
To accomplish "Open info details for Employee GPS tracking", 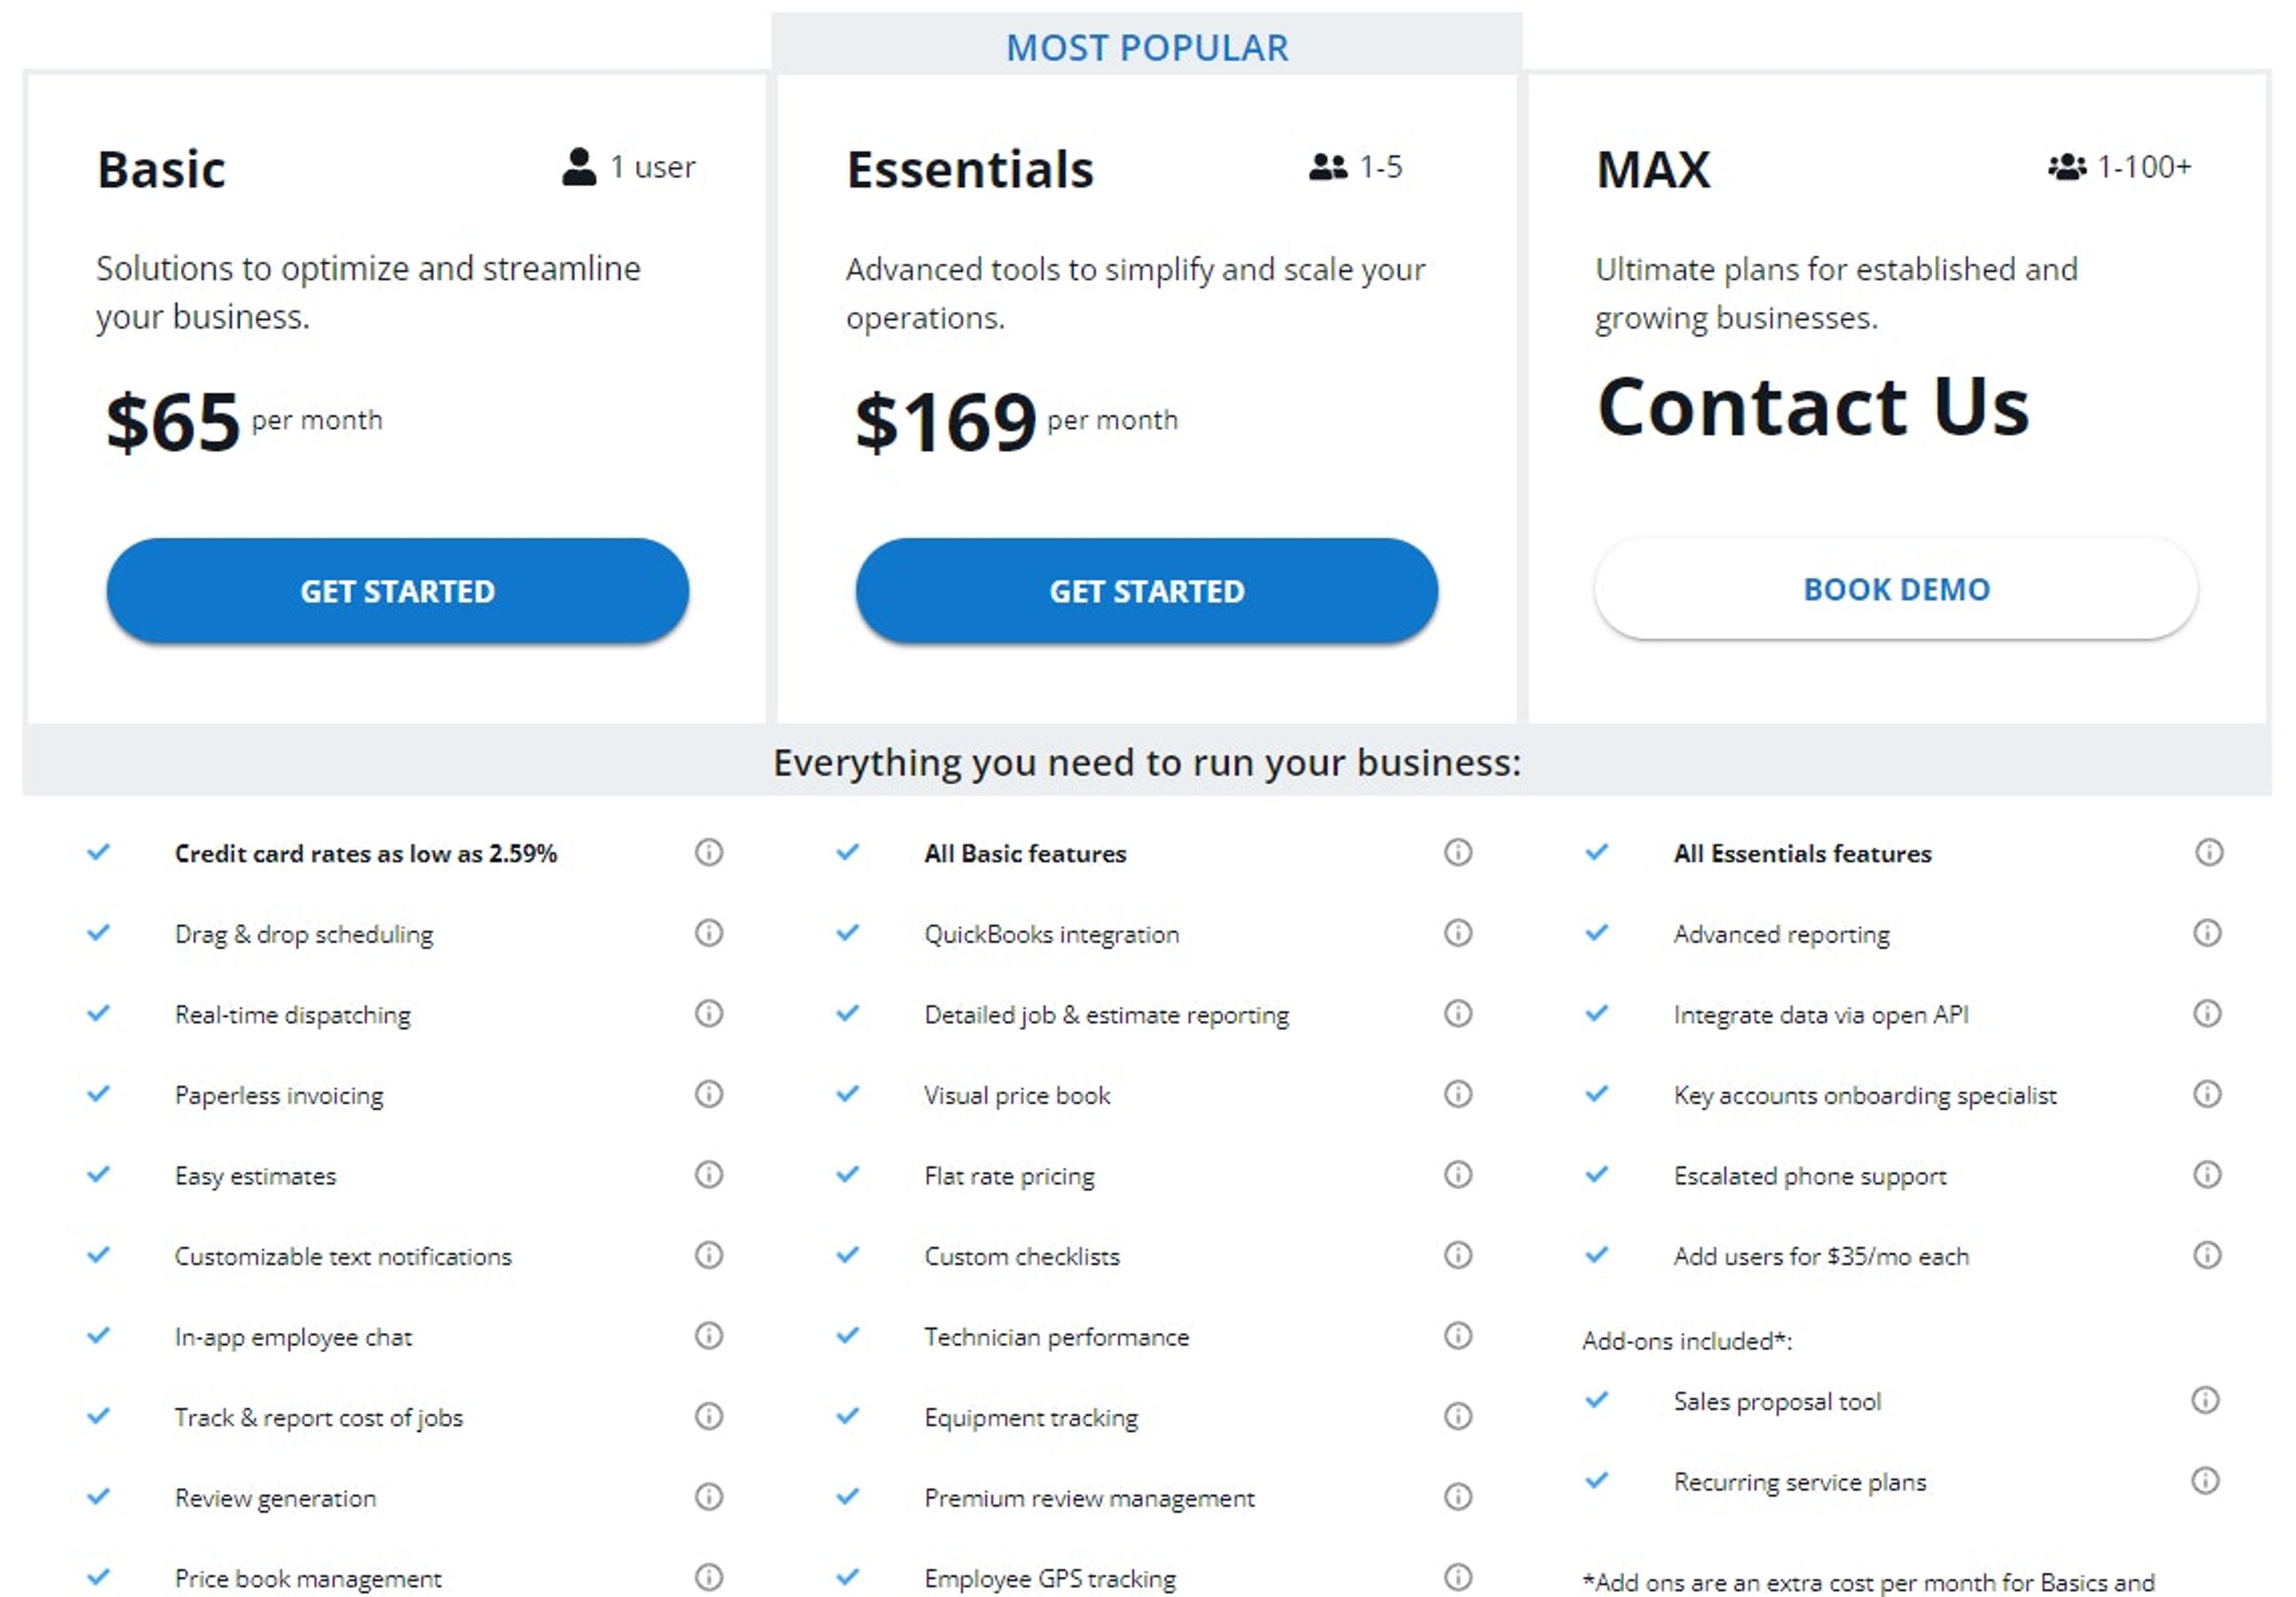I will [1458, 1577].
